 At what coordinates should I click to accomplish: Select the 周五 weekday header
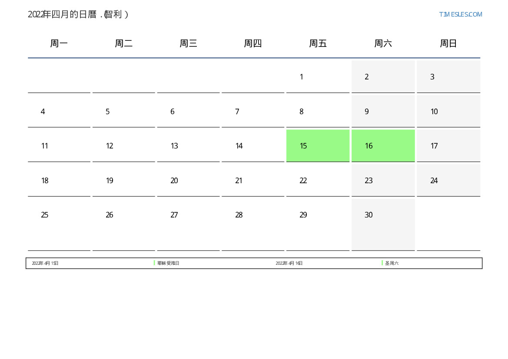318,43
